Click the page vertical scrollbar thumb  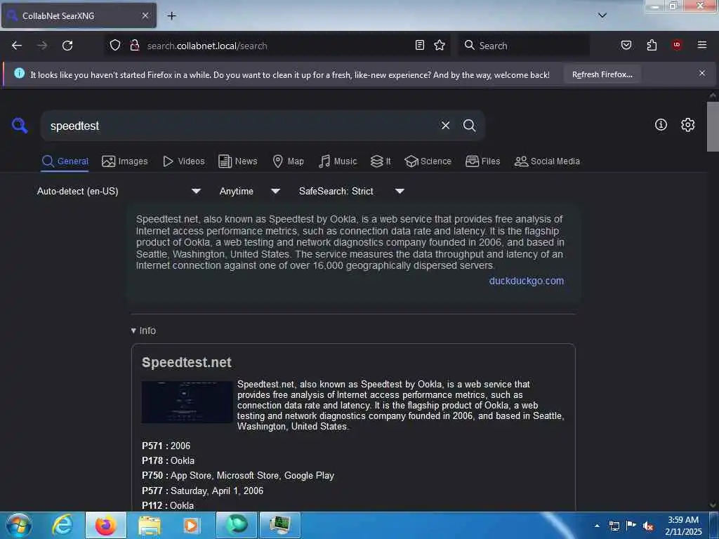tap(713, 126)
